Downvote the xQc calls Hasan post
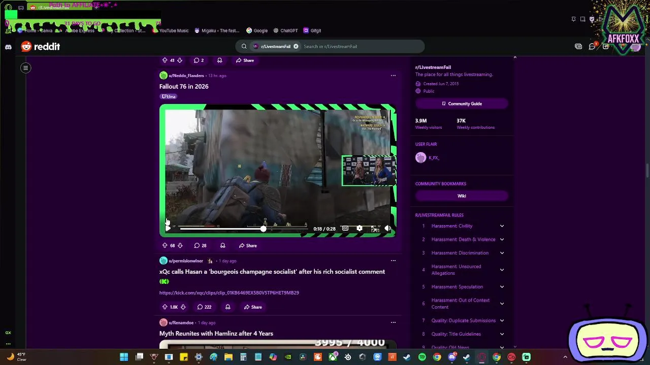The image size is (650, 365). 183,307
